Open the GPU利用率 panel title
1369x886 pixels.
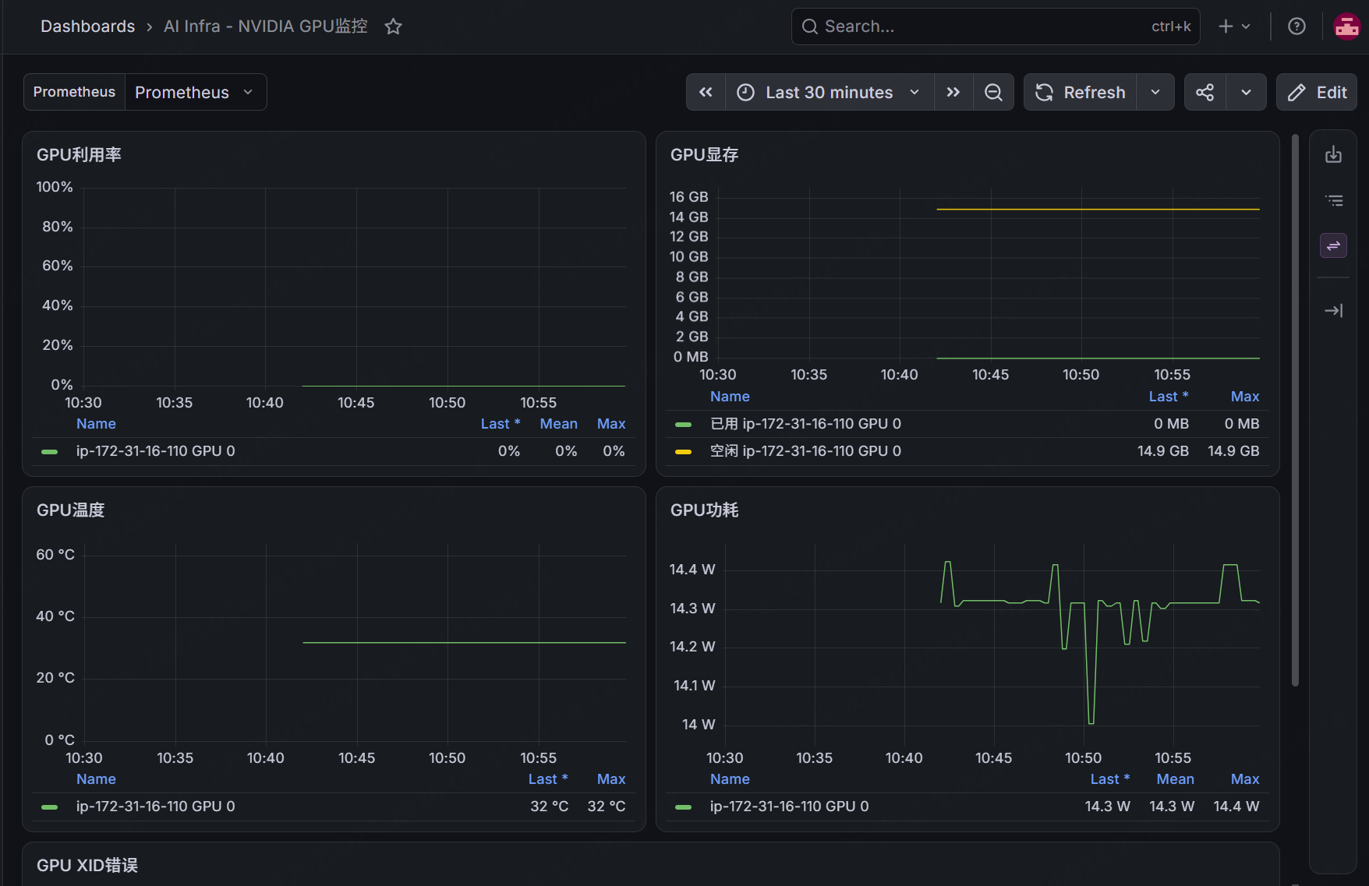(79, 154)
